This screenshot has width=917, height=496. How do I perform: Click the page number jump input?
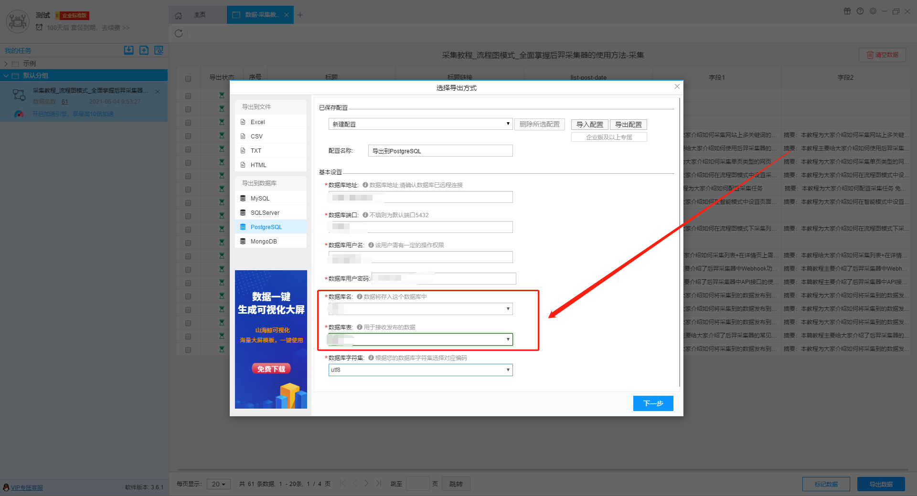click(x=418, y=484)
